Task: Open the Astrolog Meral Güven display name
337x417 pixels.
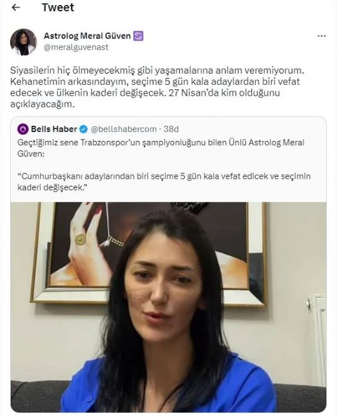Action: pos(87,36)
